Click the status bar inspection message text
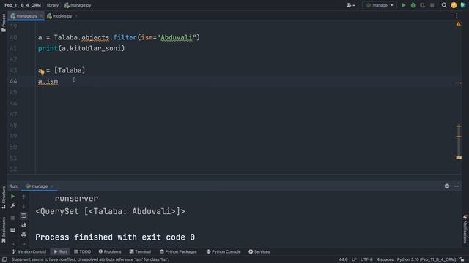Screen dimensions: 469x263 click(90, 259)
